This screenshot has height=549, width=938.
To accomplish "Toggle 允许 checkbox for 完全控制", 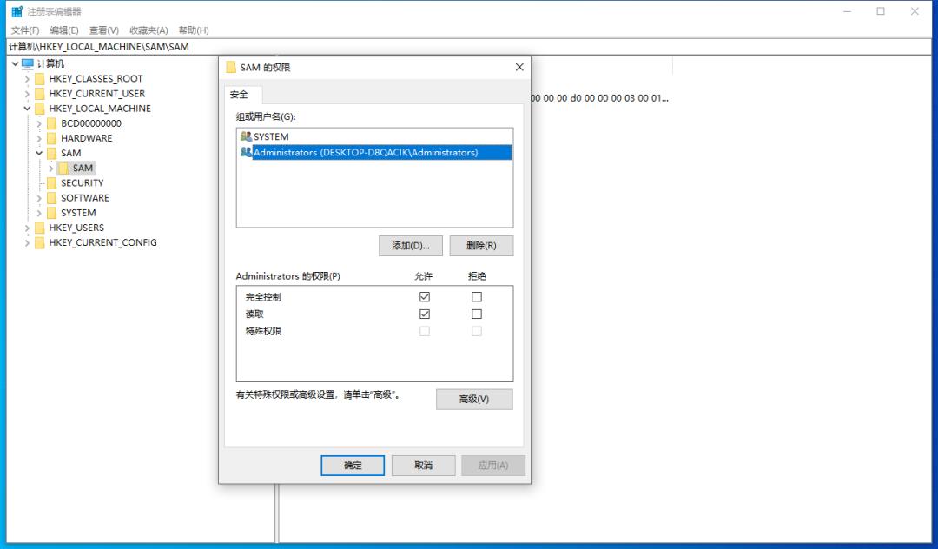I will pos(425,296).
